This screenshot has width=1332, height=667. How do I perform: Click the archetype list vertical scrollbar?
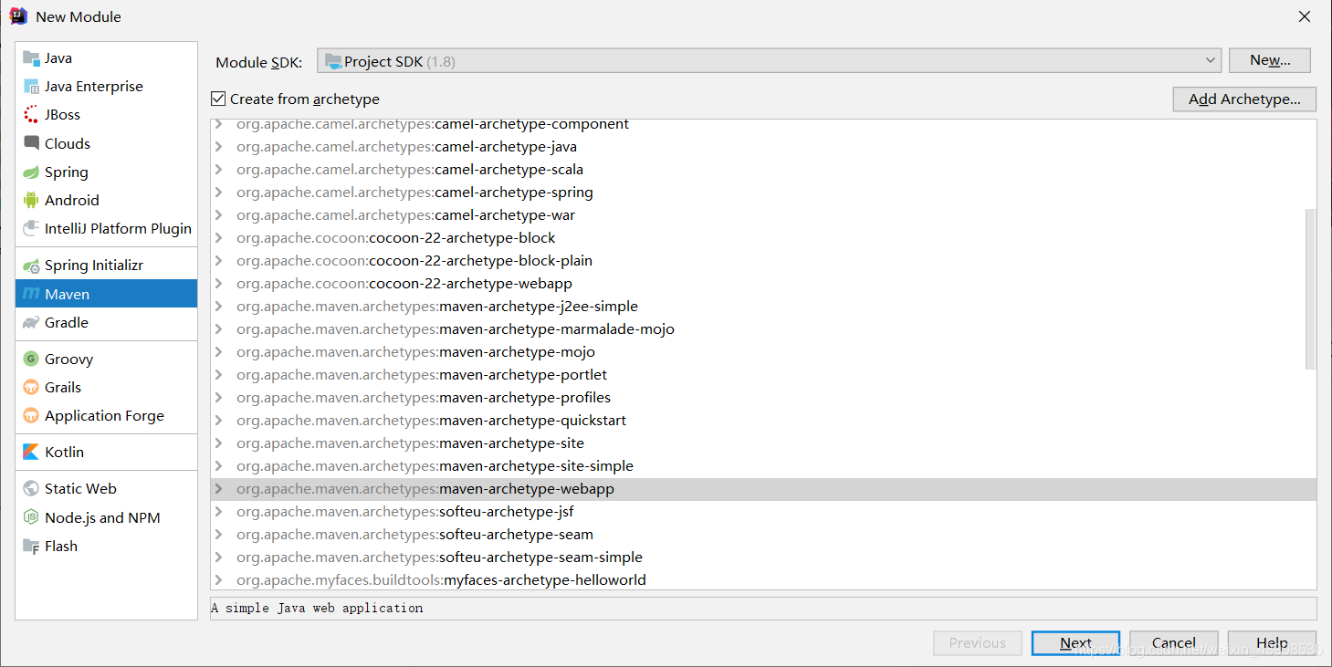1311,288
